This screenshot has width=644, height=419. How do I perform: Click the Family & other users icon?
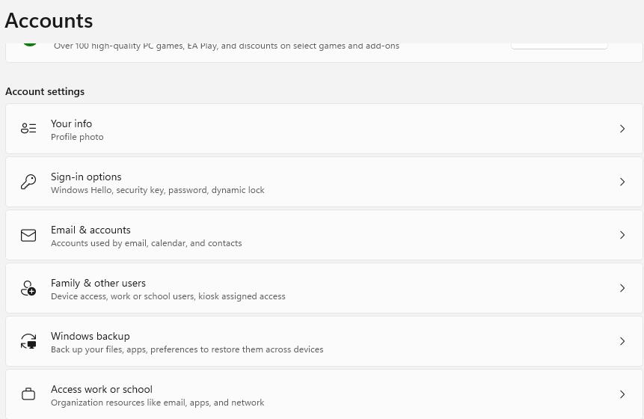click(28, 288)
